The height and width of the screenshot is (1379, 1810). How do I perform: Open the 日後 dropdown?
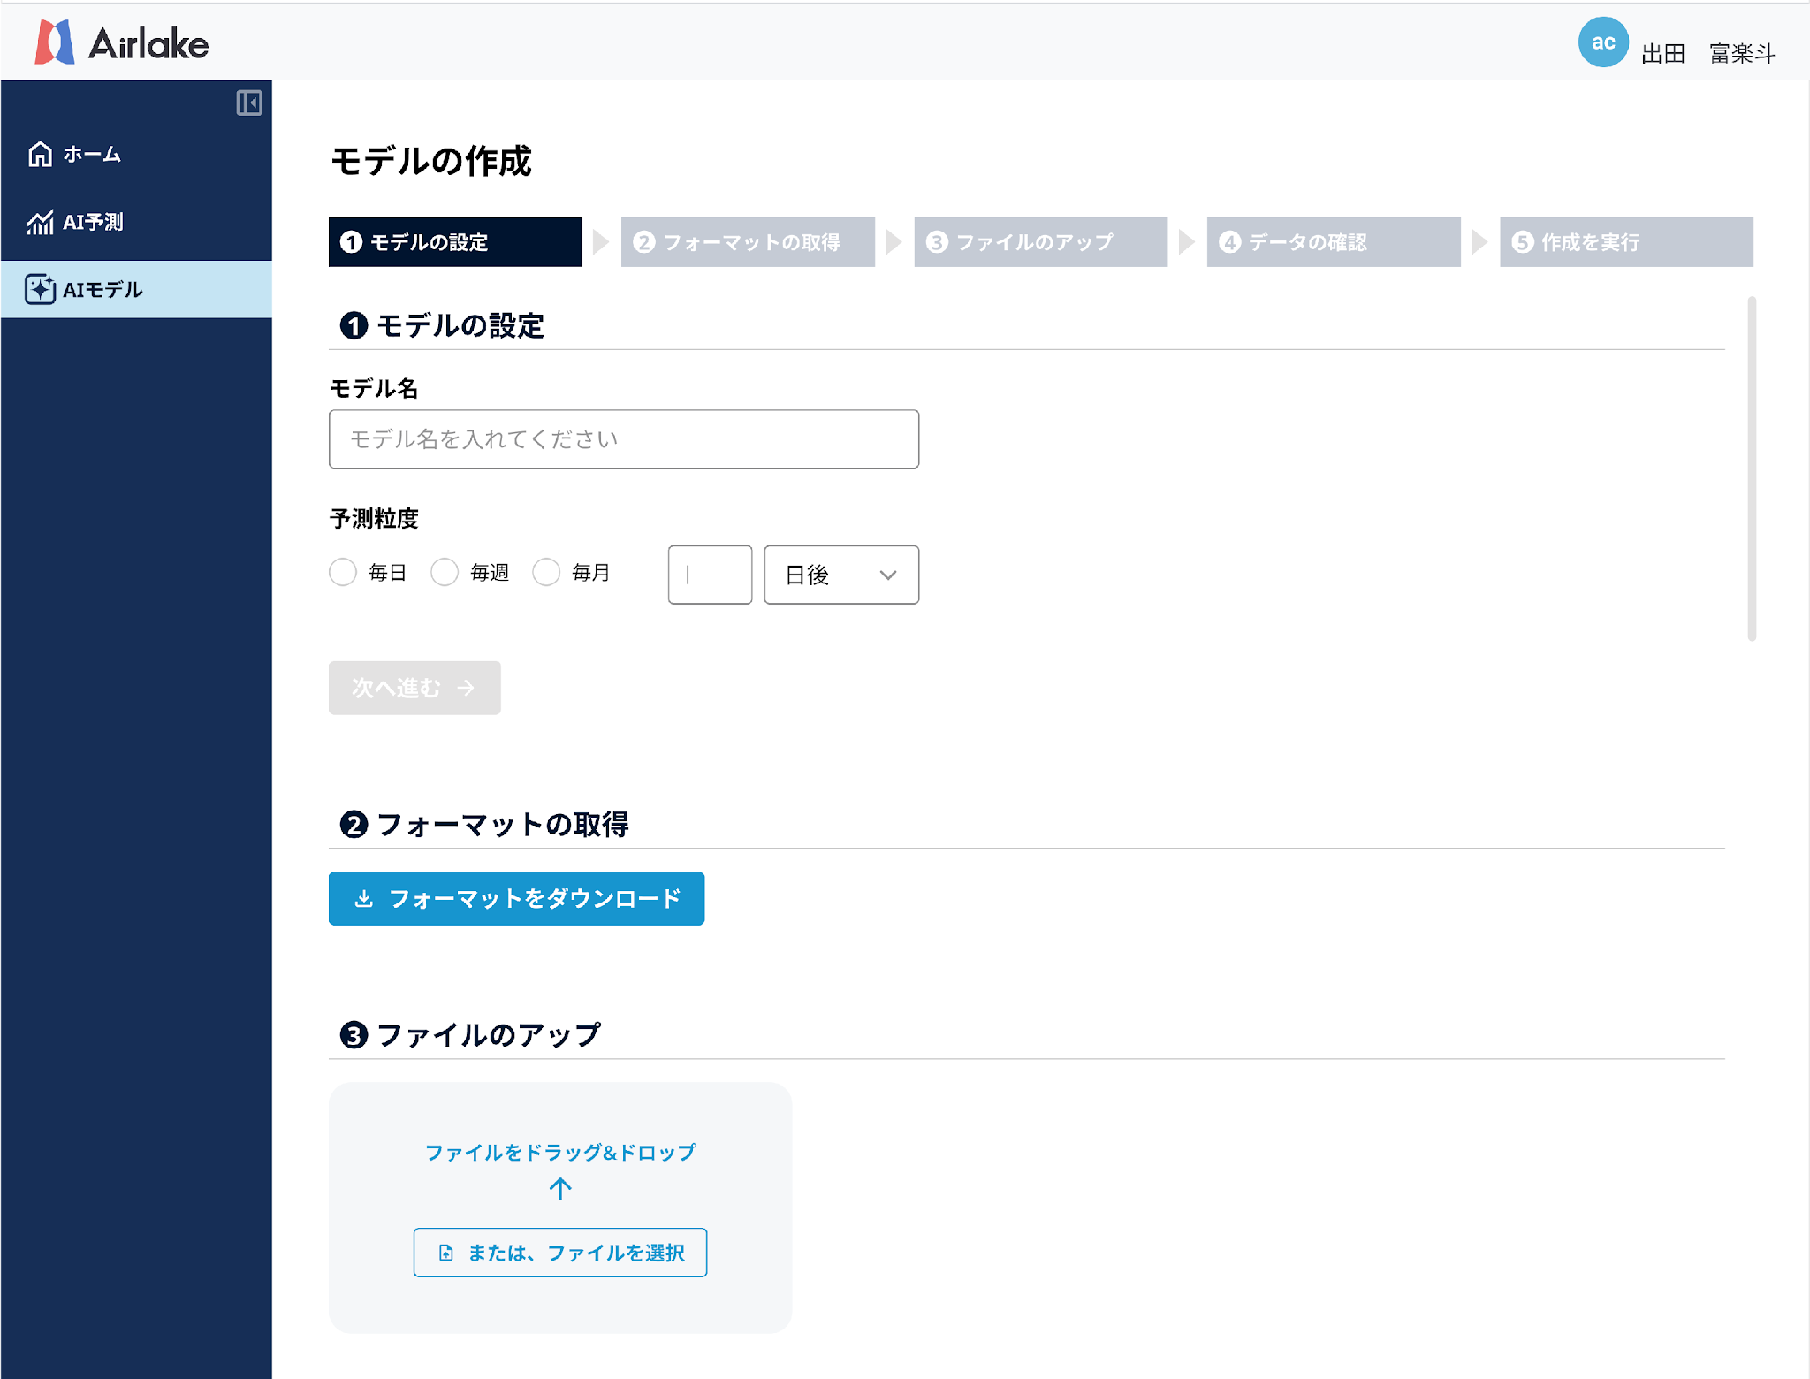pyautogui.click(x=840, y=575)
